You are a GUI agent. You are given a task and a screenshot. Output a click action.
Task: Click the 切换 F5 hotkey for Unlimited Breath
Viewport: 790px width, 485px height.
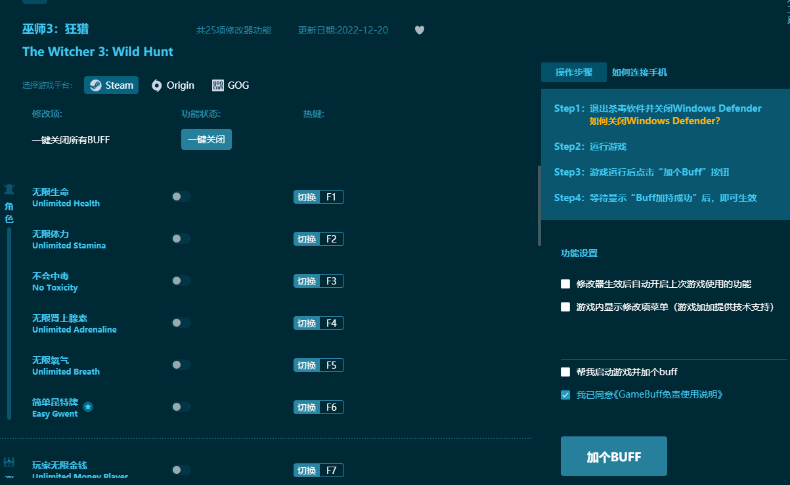point(318,365)
